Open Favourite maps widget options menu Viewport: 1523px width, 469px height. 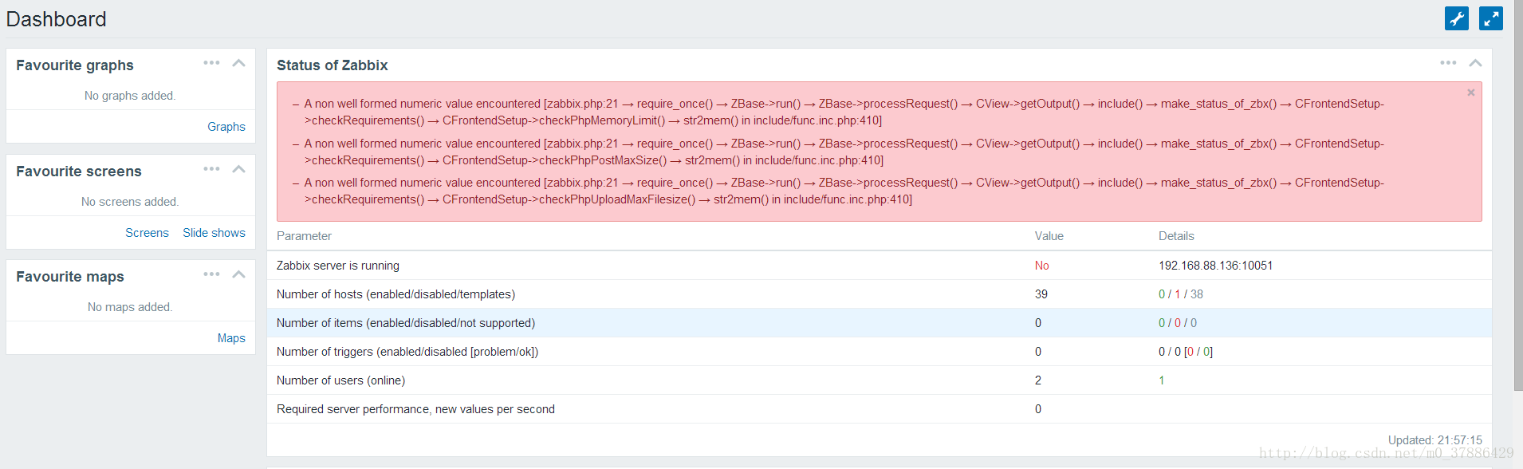211,274
